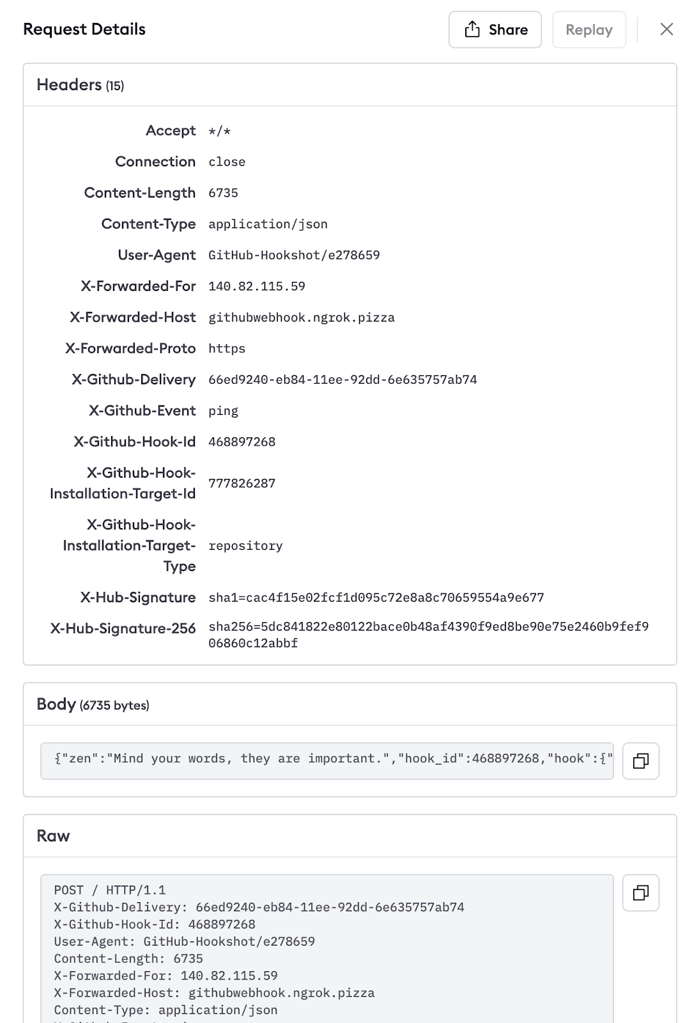The image size is (699, 1023).
Task: Click the X-Forwarded-For IP address
Action: (257, 286)
